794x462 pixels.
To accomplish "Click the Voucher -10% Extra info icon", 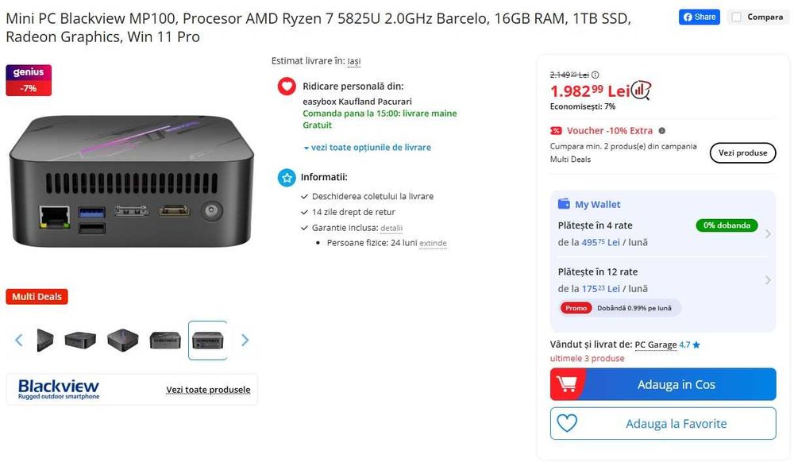I will coord(662,131).
